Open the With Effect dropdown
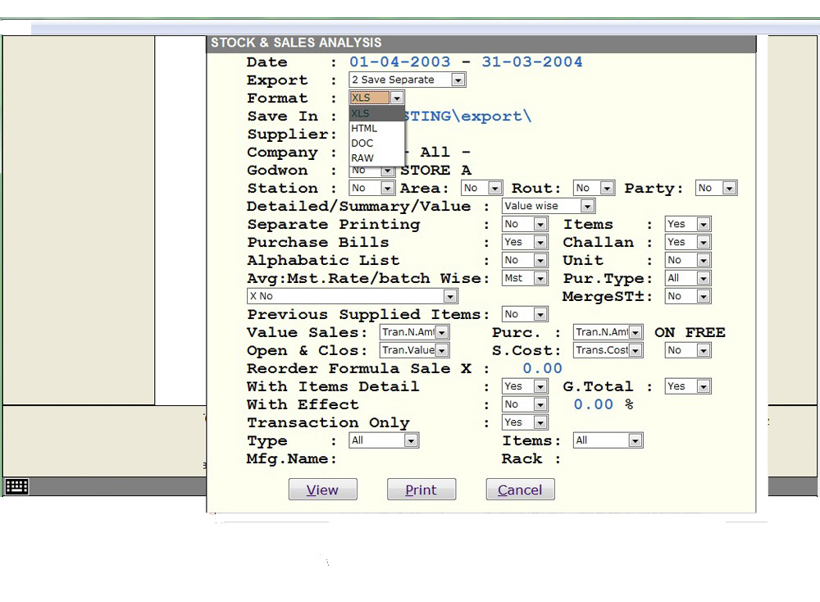The height and width of the screenshot is (602, 820). 525,404
